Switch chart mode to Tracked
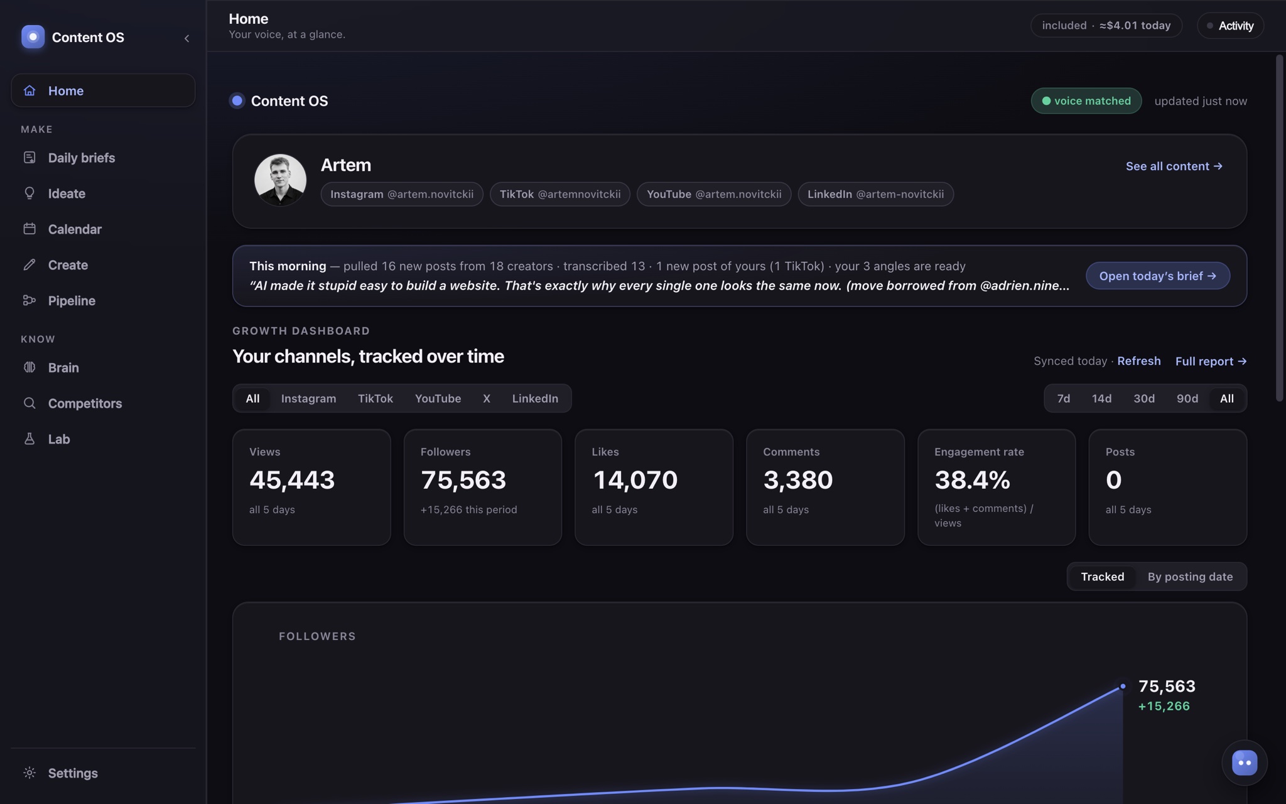Screen dimensions: 1286x804 click(1103, 577)
